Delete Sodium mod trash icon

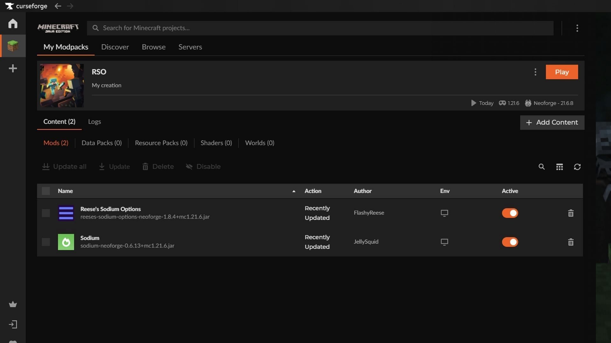571,242
